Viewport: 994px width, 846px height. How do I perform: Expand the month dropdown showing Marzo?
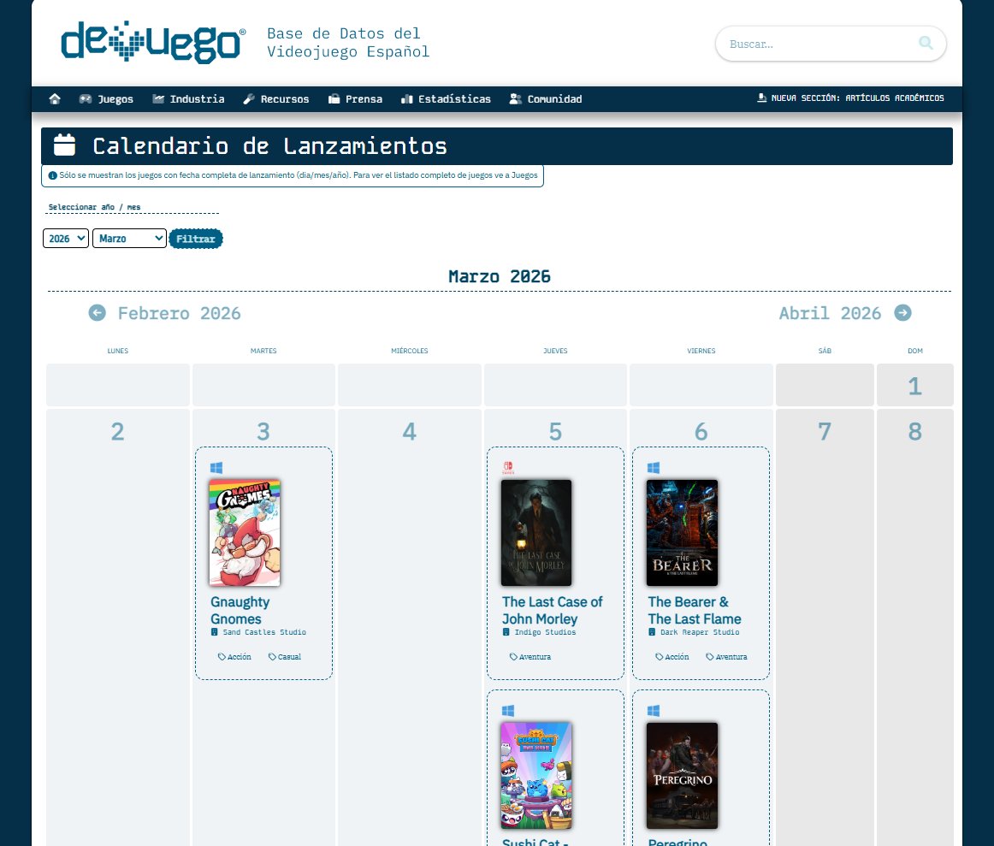click(129, 239)
